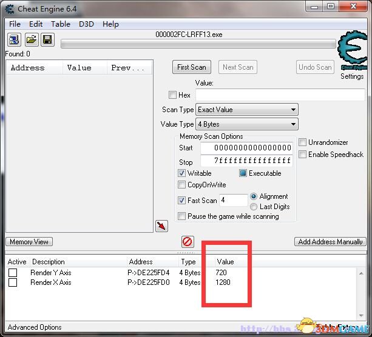Enable the Unrandomizer checkbox
372x337 pixels.
302,142
